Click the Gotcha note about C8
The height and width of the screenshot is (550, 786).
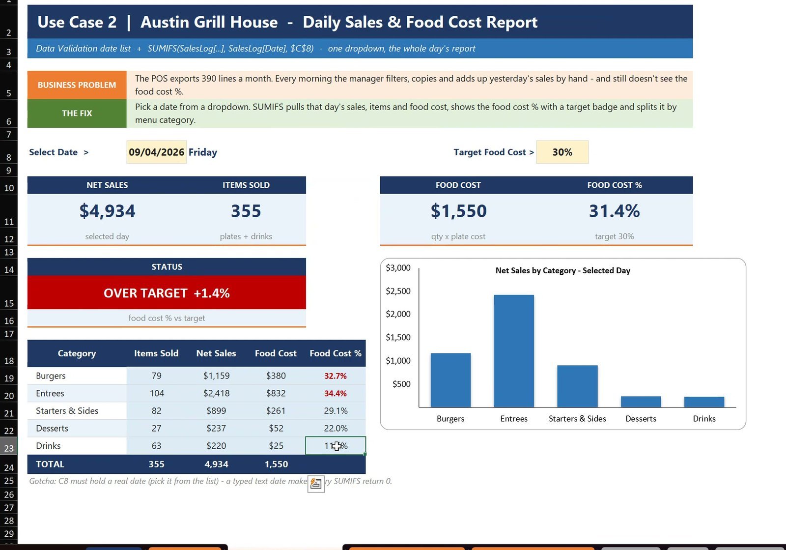(x=210, y=481)
